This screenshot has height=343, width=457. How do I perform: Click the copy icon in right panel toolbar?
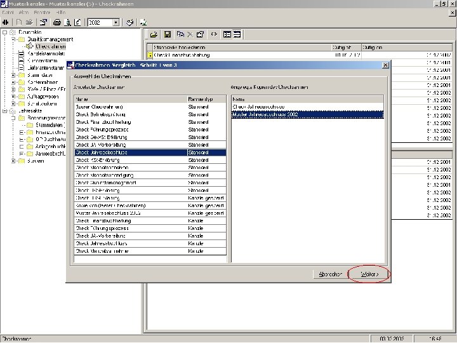(x=181, y=34)
